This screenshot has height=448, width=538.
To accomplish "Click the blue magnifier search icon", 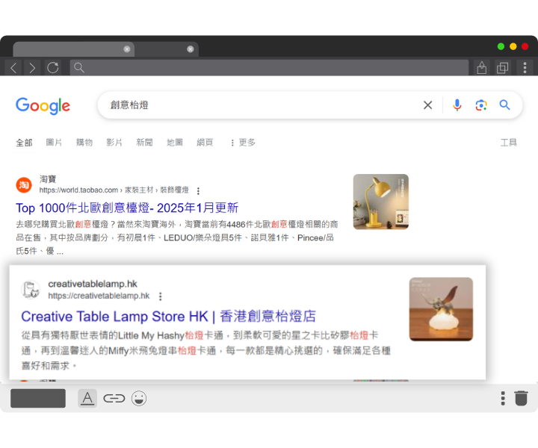I will pyautogui.click(x=505, y=105).
